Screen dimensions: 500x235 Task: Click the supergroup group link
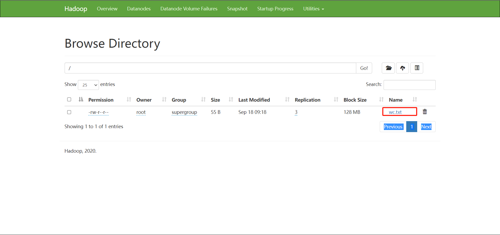click(x=184, y=112)
